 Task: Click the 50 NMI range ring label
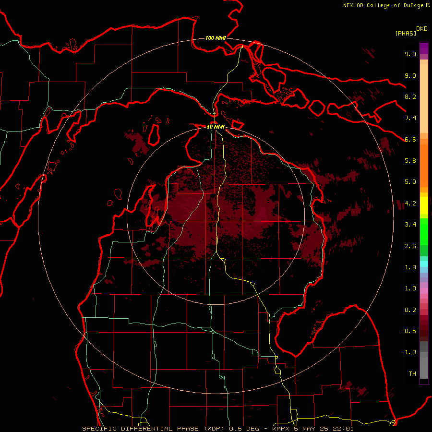click(216, 127)
